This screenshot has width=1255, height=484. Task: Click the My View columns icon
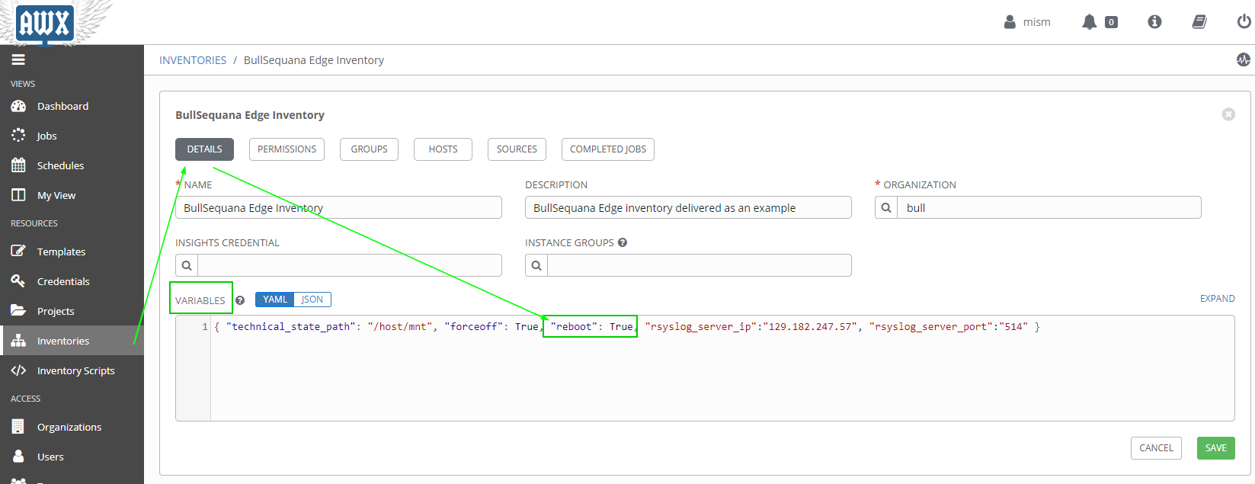18,195
